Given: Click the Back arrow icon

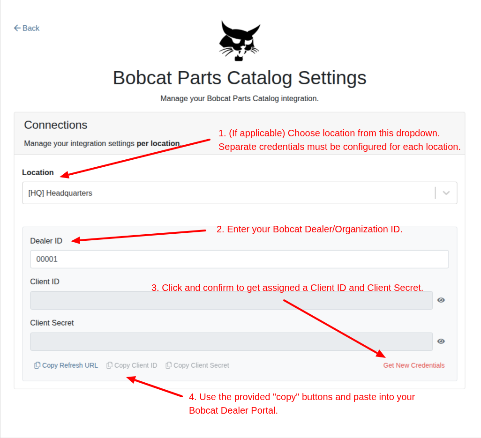Looking at the screenshot, I should pyautogui.click(x=17, y=28).
